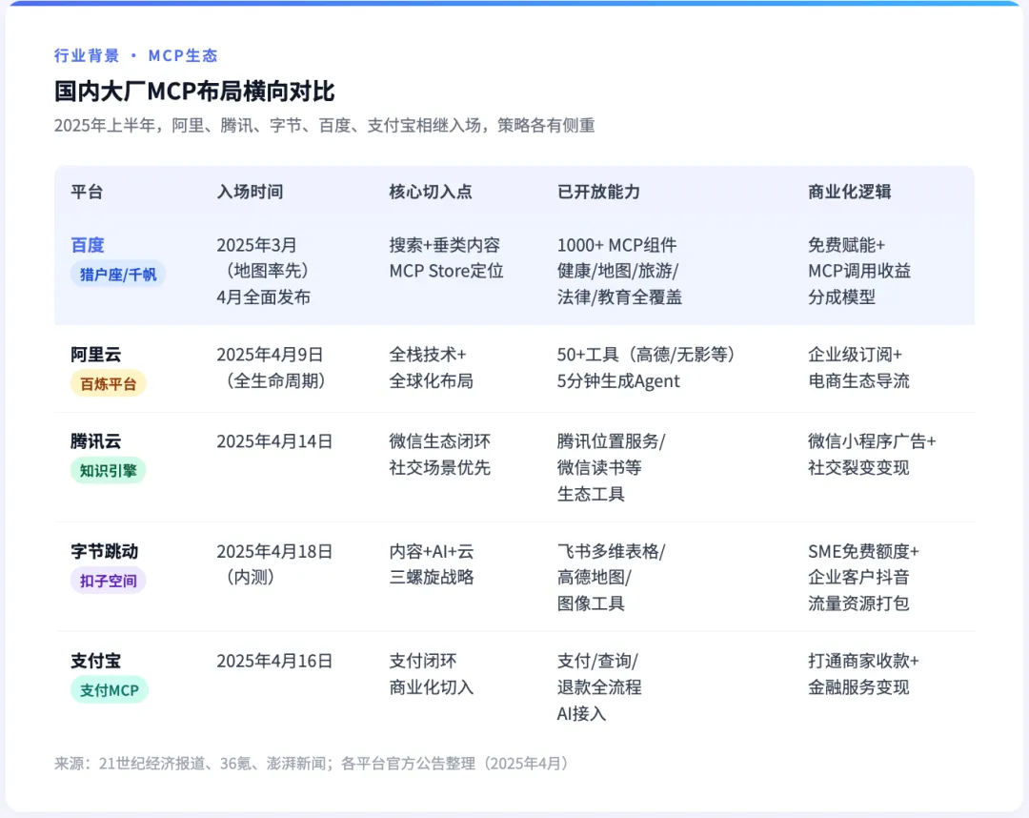Viewport: 1029px width, 818px height.
Task: Click the 打通商家收款+ cell
Action: point(863,674)
